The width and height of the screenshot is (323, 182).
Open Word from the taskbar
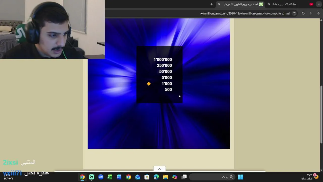119,177
